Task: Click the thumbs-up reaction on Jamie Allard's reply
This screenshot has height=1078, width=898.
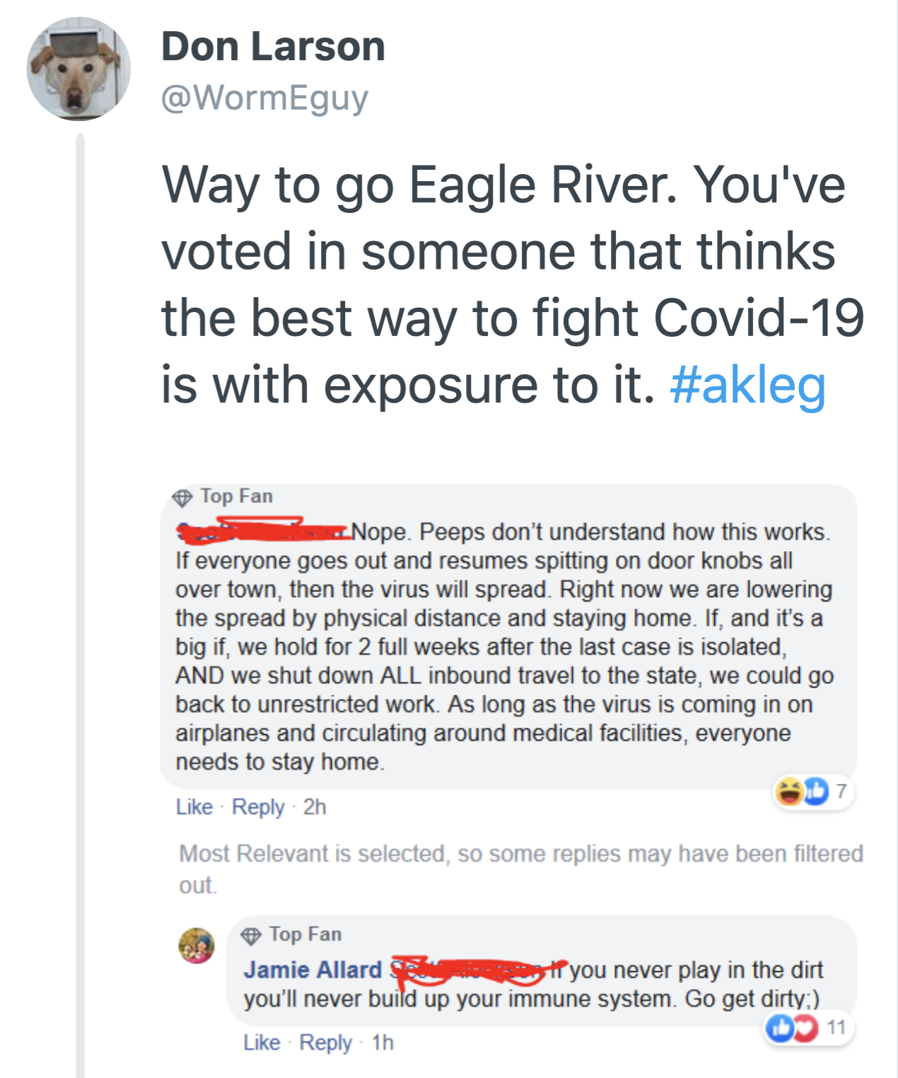Action: click(x=779, y=1028)
